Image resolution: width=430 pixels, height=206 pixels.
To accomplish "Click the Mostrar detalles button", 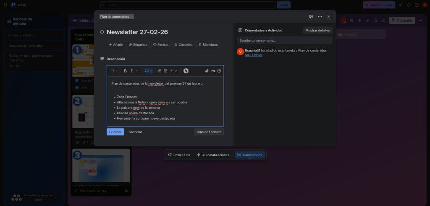I will 317,31.
